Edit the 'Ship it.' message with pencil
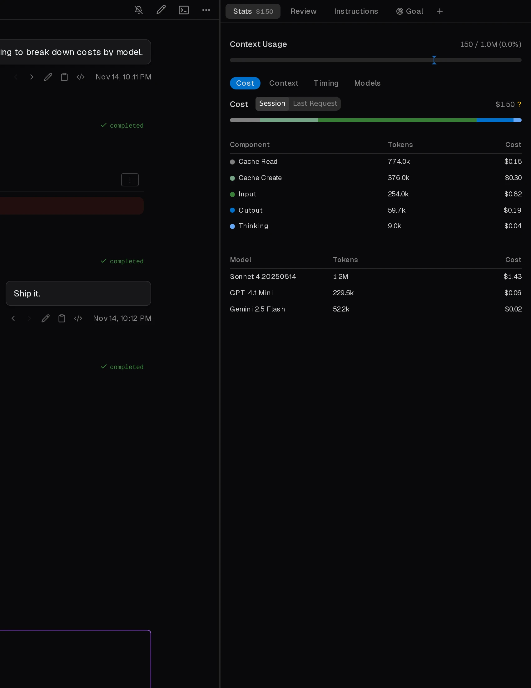The image size is (531, 688). [45, 318]
